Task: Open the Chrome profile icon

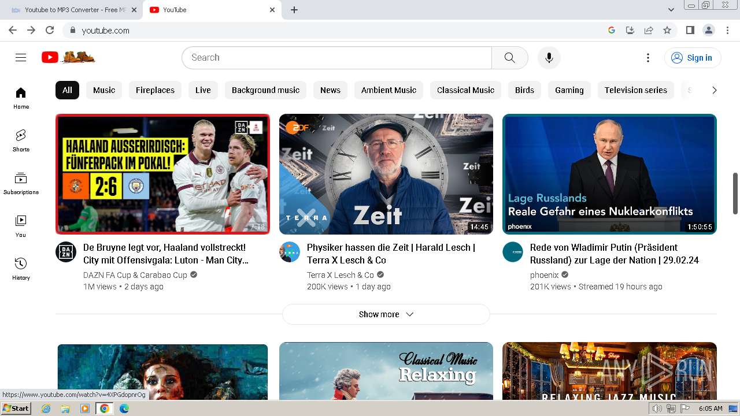Action: click(x=708, y=30)
